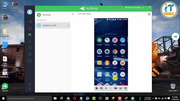Viewport: 180px width, 101px height.
Task: Expand the screen record dropdown arrow
Action: pos(118,88)
